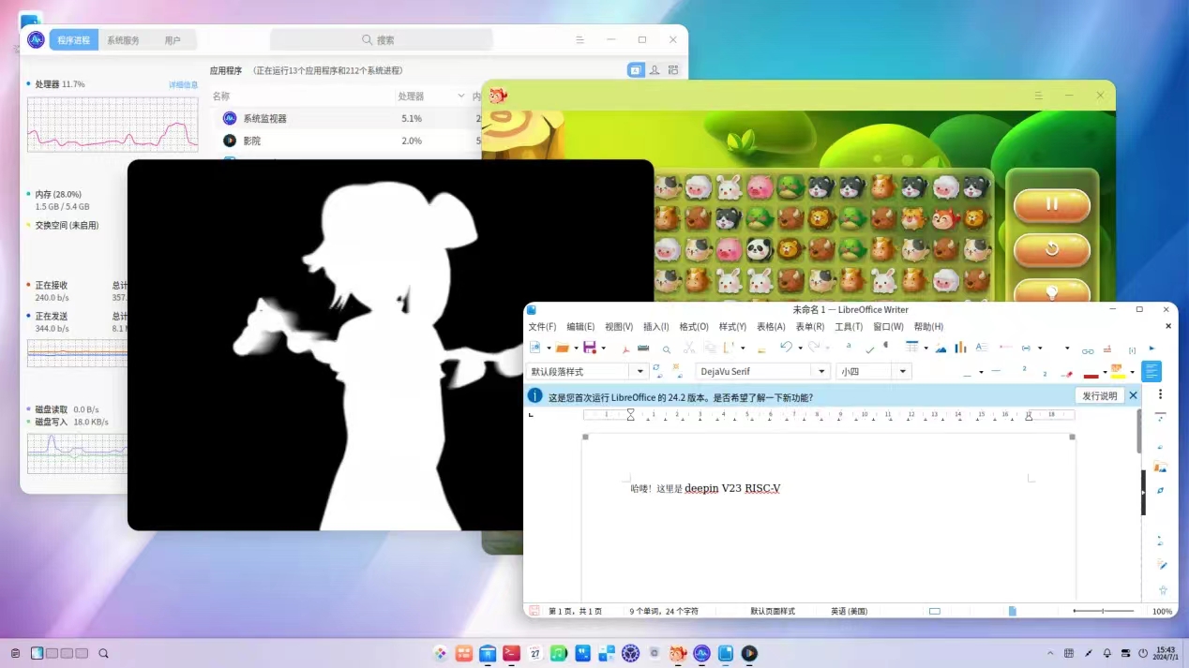Click the align left button in Writer
The height and width of the screenshot is (668, 1189).
tap(1151, 371)
